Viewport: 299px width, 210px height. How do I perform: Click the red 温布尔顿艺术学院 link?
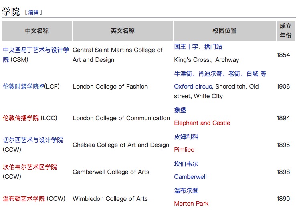(x=24, y=199)
